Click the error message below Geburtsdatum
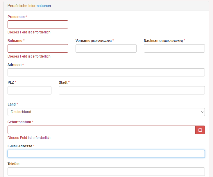Screen dimensions: 213x177 pos(29,138)
